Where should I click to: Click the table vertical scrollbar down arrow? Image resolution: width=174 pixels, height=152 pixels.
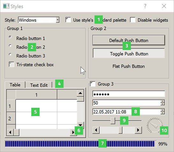(80, 125)
